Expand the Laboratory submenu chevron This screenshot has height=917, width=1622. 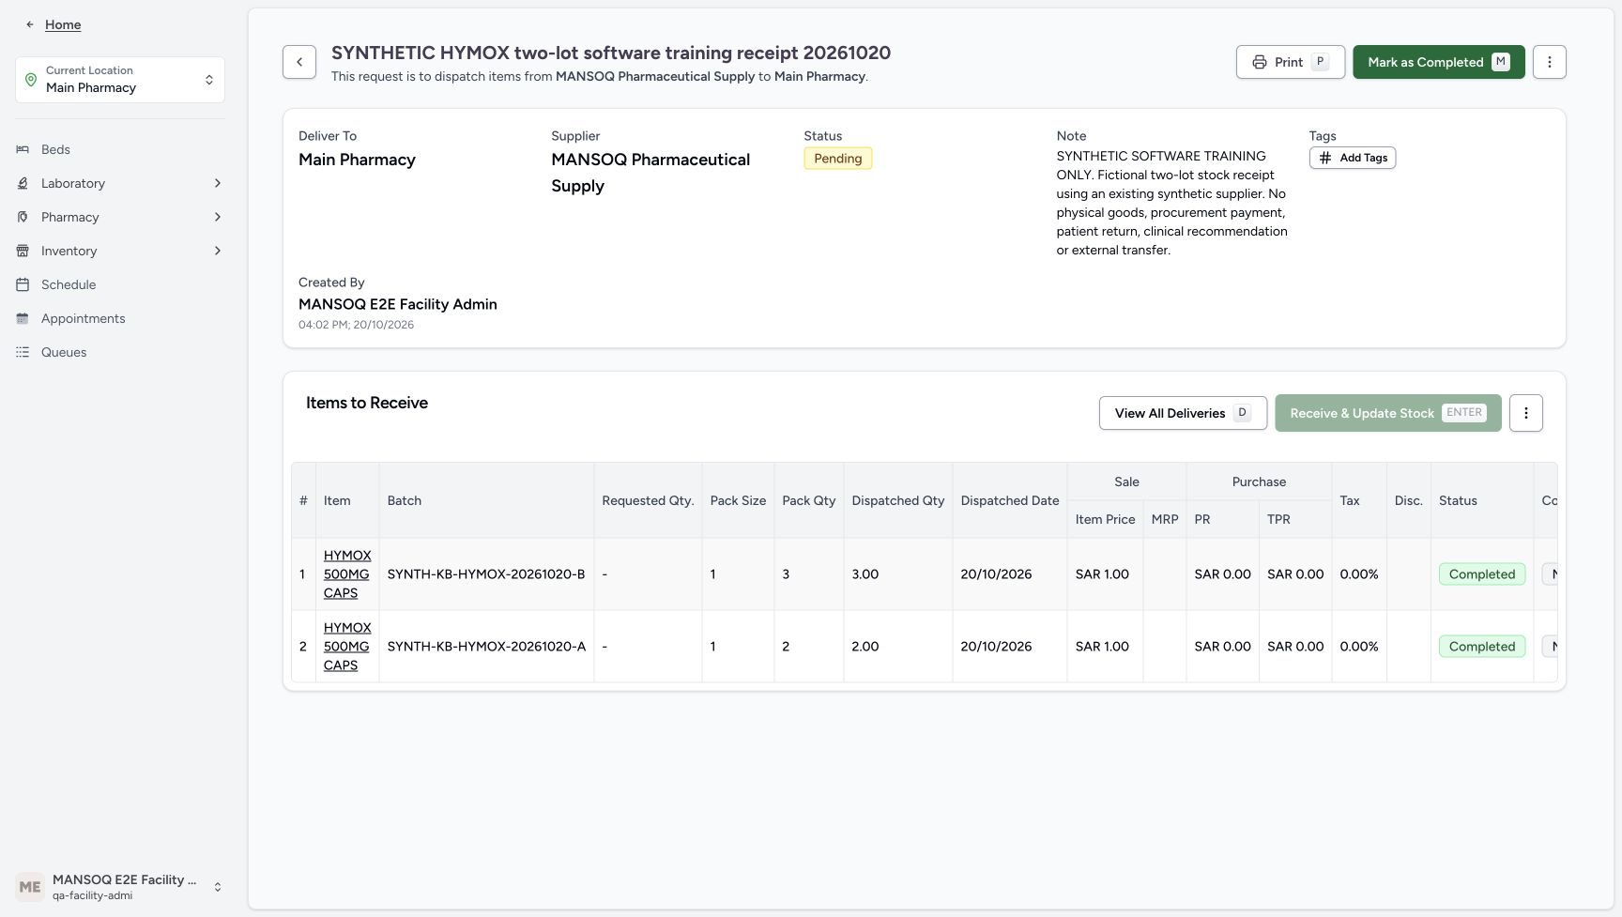pos(218,183)
